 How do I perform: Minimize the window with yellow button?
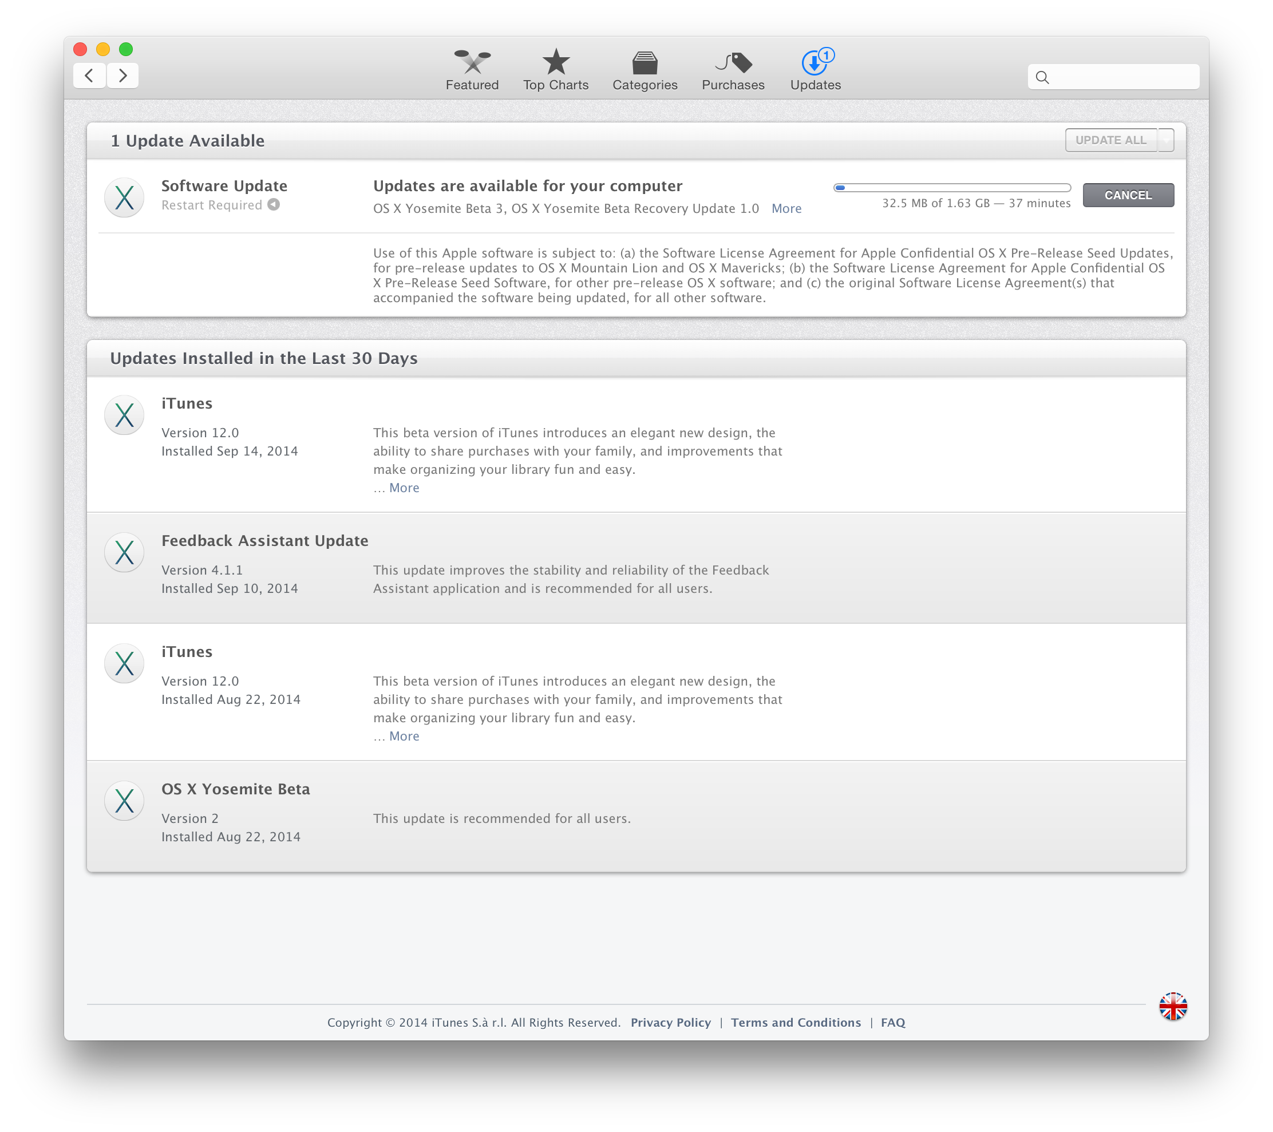point(104,49)
